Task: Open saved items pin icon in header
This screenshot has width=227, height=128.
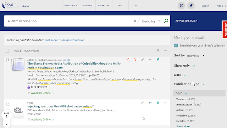Action: click(x=191, y=6)
